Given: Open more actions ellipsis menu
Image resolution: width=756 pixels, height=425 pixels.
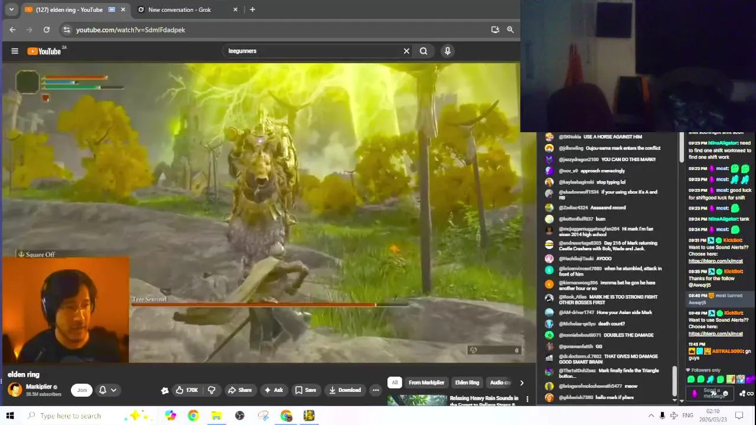Looking at the screenshot, I should point(376,390).
